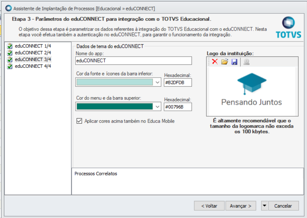
Task: Click the 'Cor da fonte e ícones da barra inferior' label
Action: point(114,74)
